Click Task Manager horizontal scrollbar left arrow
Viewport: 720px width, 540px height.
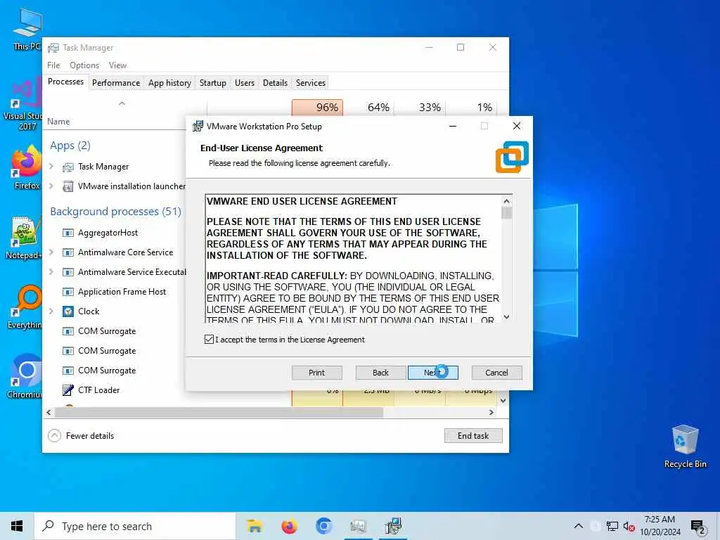click(49, 412)
